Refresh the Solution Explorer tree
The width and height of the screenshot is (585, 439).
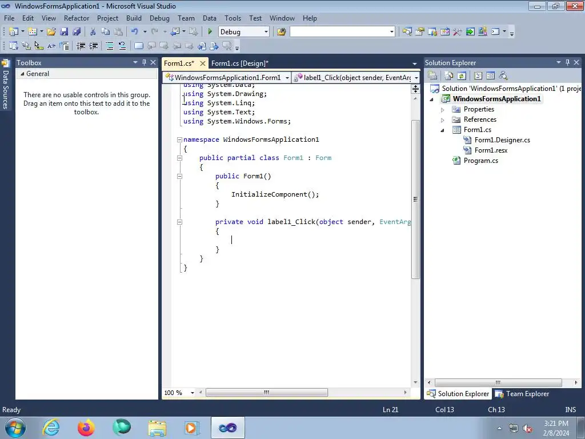(x=462, y=76)
